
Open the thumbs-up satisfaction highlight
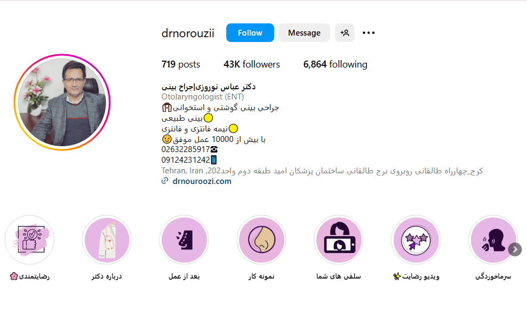tap(30, 240)
